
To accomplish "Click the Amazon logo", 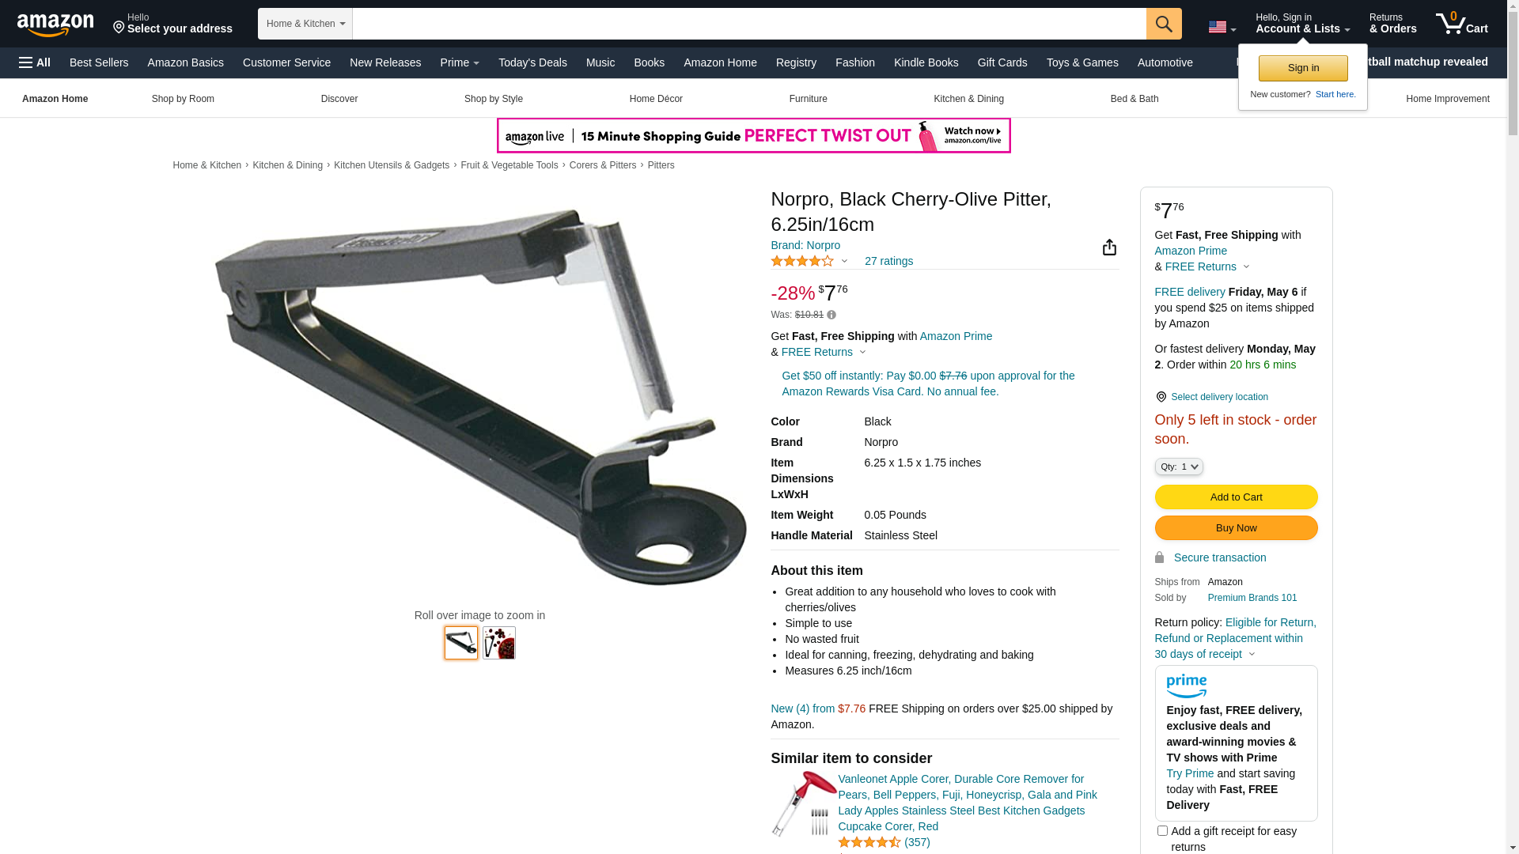I will click(x=55, y=25).
